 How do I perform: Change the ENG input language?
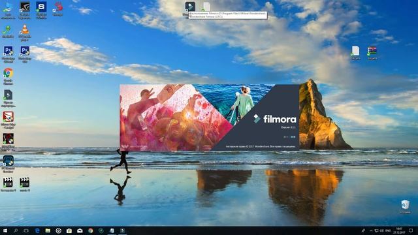coord(388,230)
